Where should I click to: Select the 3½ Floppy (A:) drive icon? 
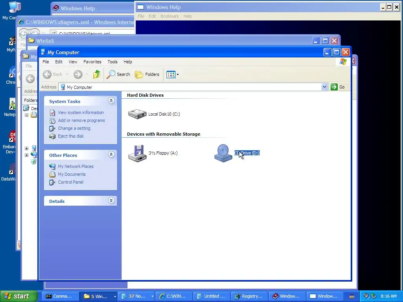click(x=137, y=153)
